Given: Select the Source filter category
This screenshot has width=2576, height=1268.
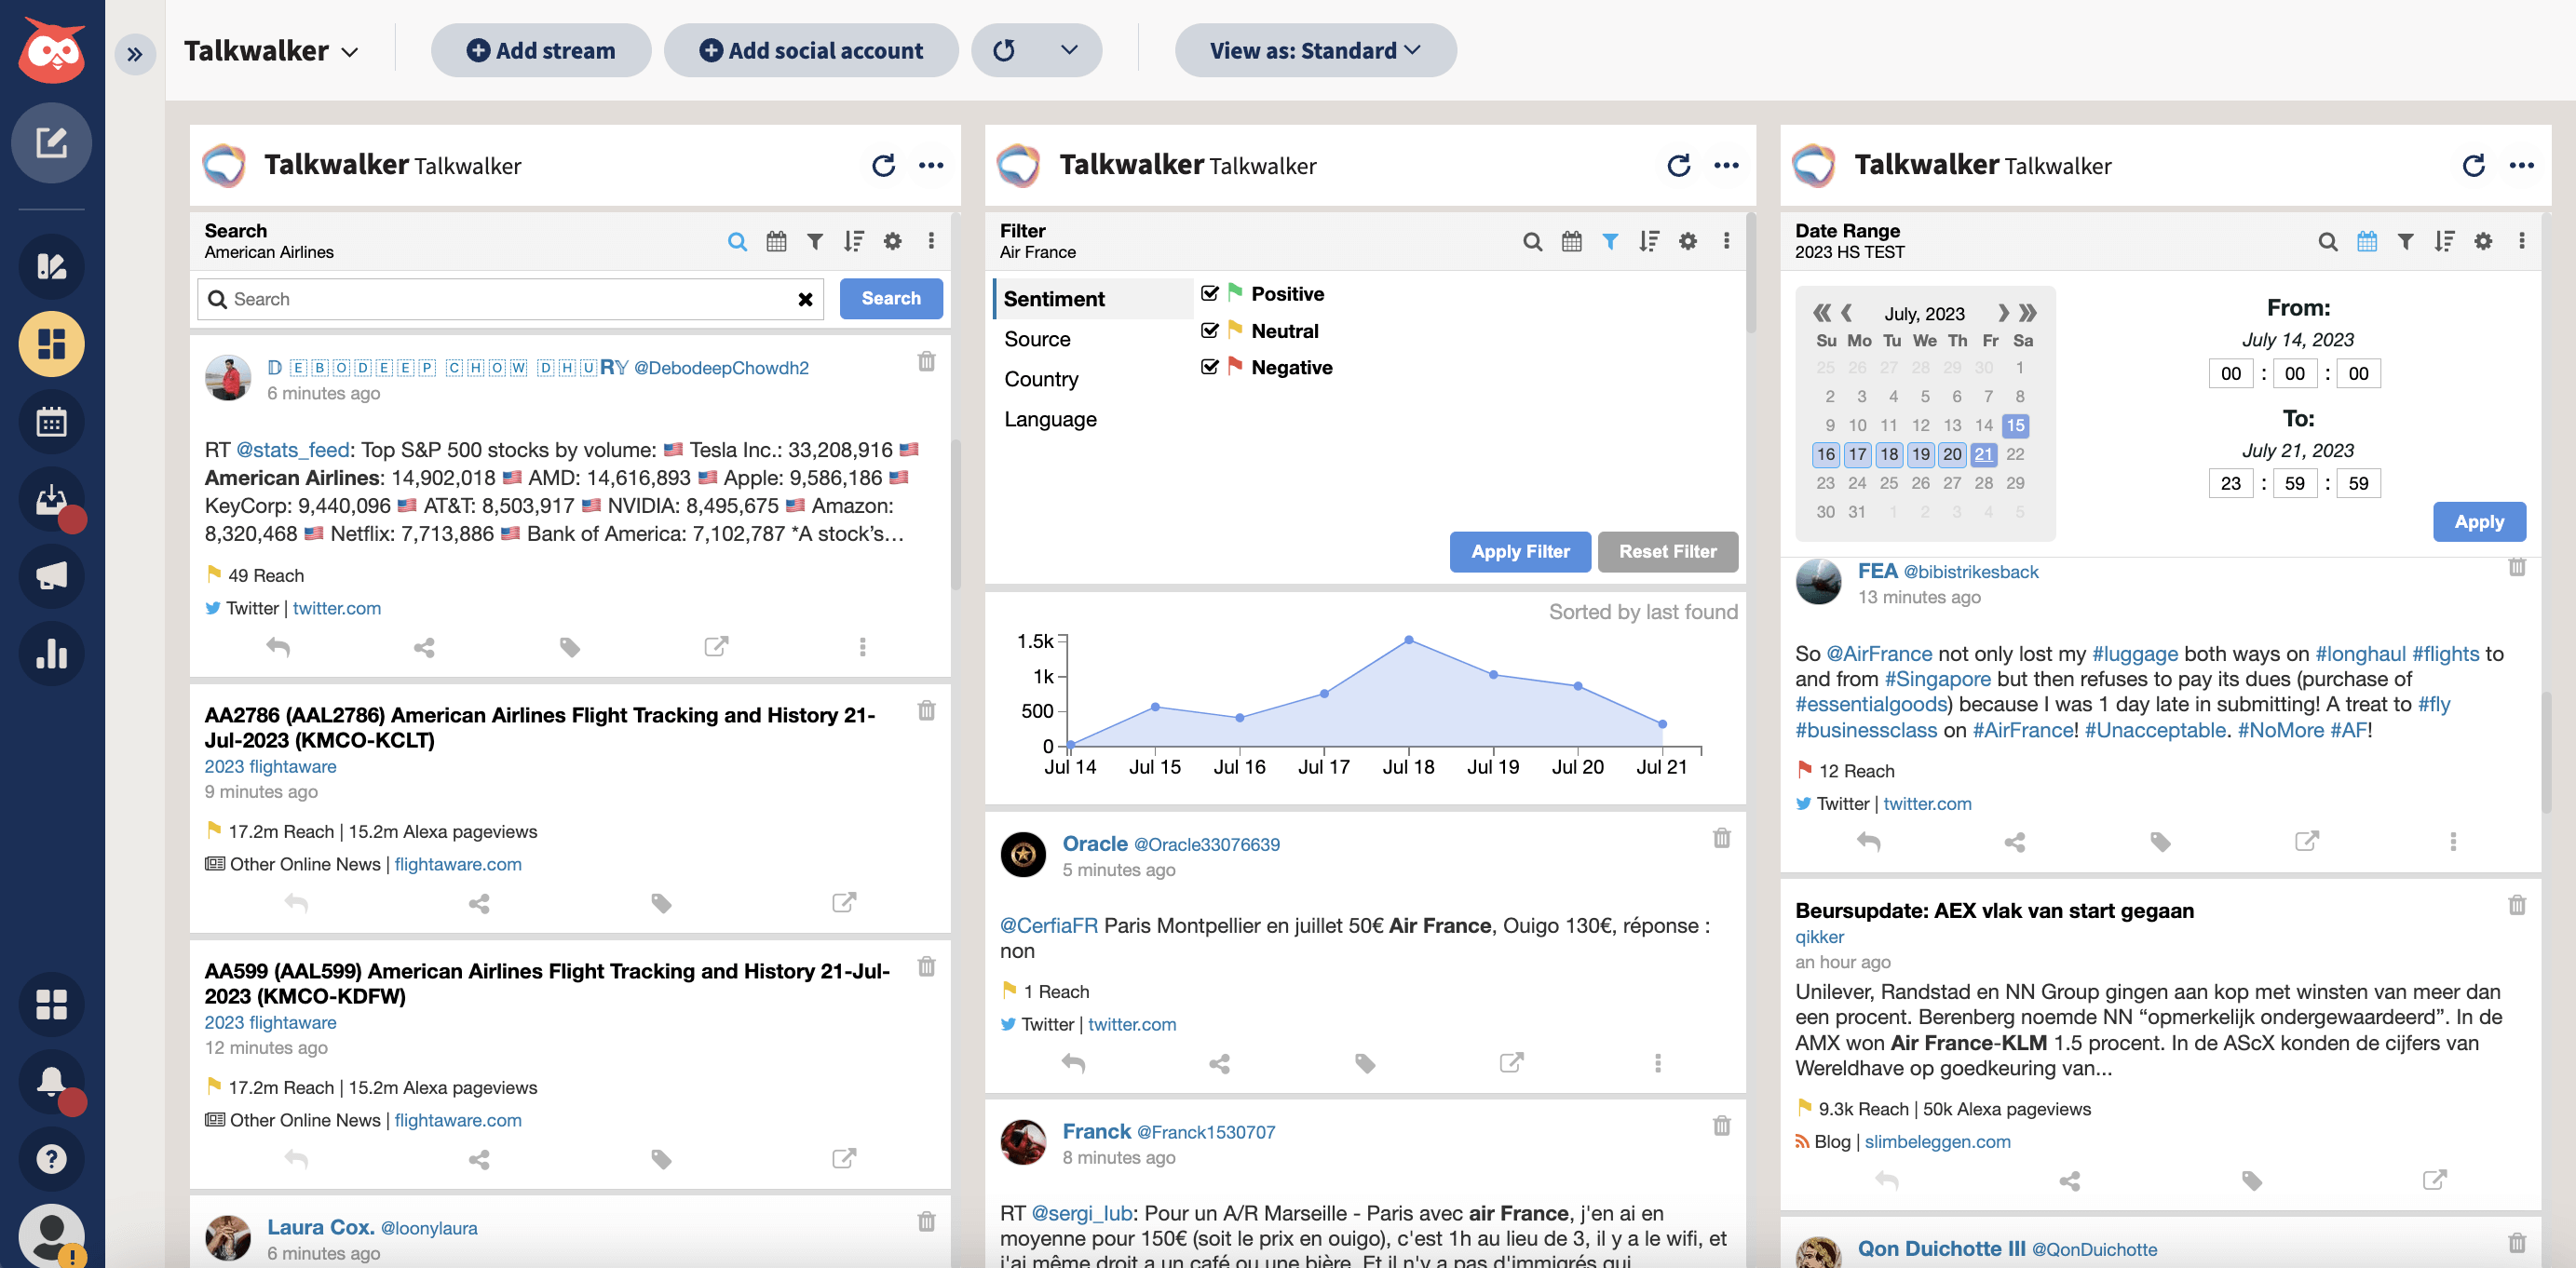Looking at the screenshot, I should pos(1094,339).
